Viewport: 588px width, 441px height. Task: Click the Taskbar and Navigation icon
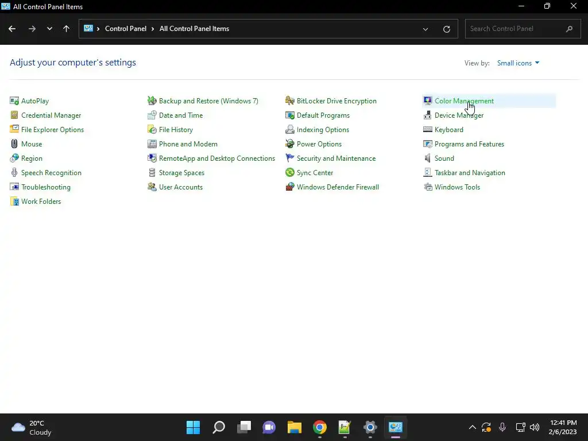click(427, 172)
